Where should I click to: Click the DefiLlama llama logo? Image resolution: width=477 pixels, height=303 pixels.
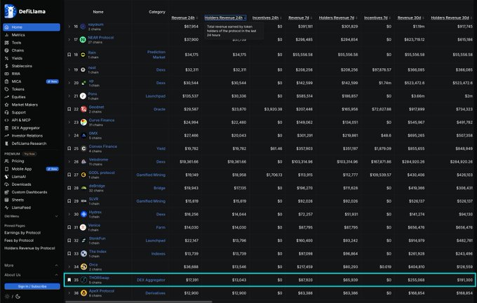pyautogui.click(x=10, y=11)
